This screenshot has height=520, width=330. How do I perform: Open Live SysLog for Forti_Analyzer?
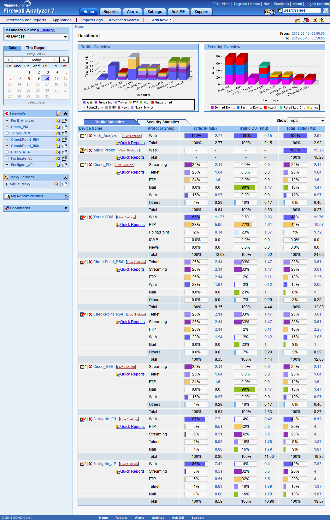pos(132,136)
